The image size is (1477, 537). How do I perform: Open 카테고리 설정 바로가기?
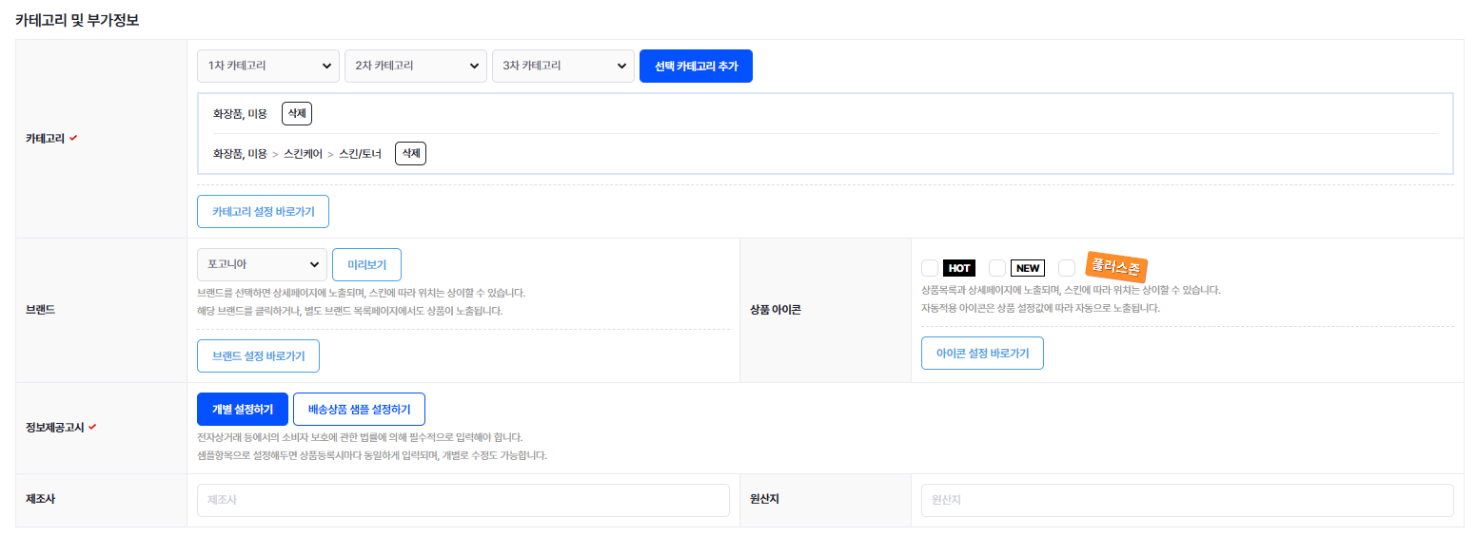coord(263,211)
